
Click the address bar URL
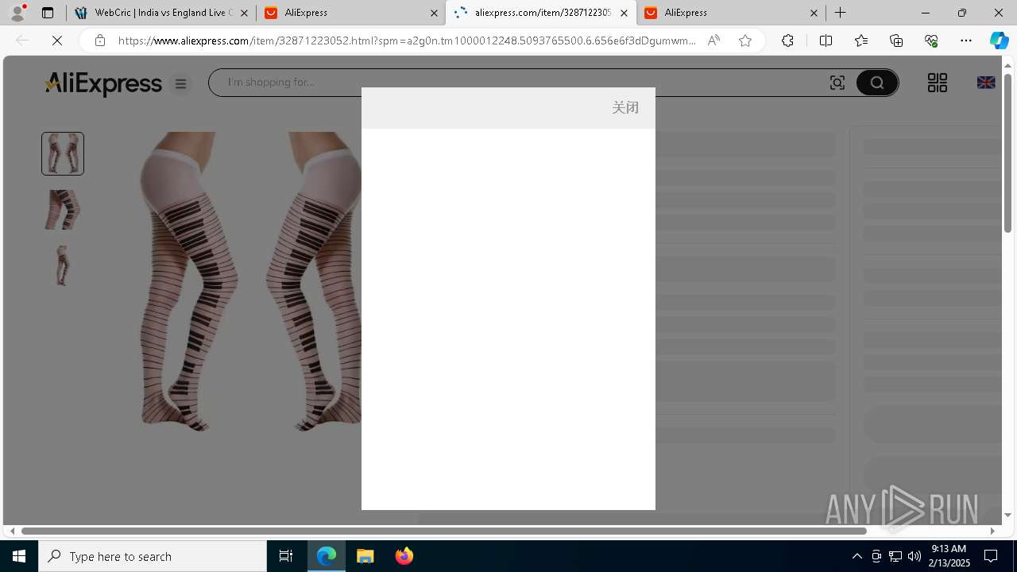pos(407,41)
